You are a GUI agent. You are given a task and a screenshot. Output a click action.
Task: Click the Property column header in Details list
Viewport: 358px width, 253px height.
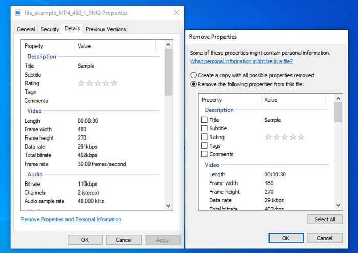(34, 46)
